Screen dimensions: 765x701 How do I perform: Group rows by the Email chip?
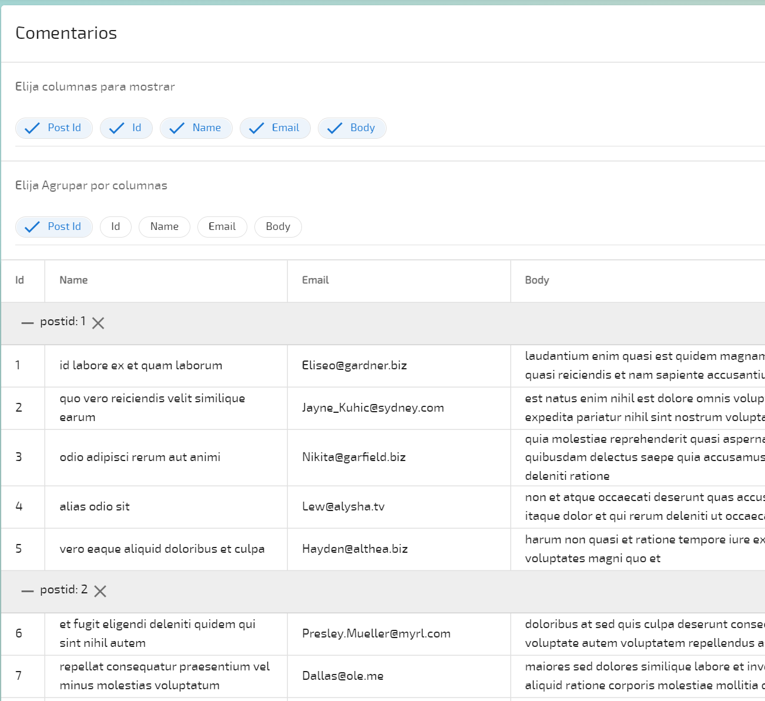tap(222, 227)
